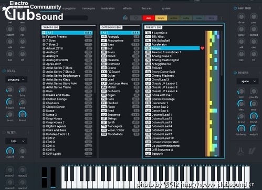The height and width of the screenshot is (190, 262).
Task: Adjust the macro2 knob
Action: click(x=23, y=170)
